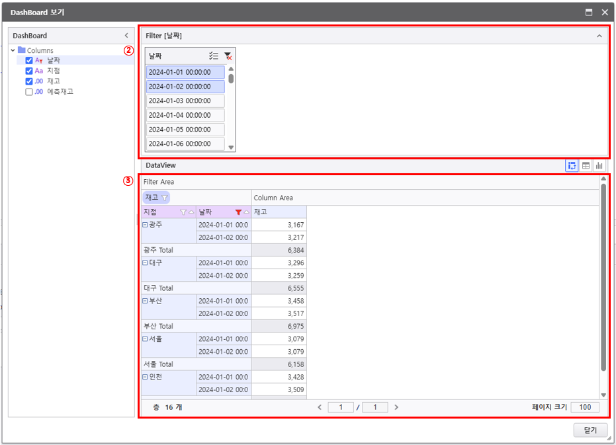Select 2024-01-06 00:00:00 in filter list
This screenshot has width=616, height=445.
pos(185,143)
